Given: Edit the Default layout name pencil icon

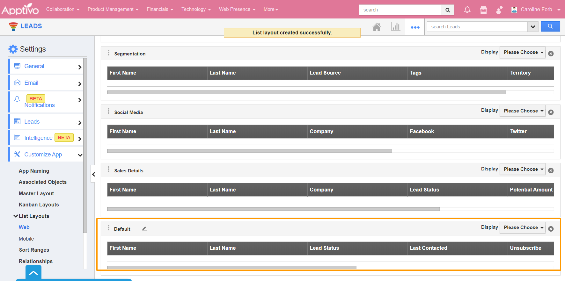Looking at the screenshot, I should [x=144, y=229].
